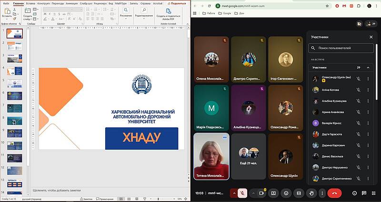This screenshot has width=381, height=202.
Task: Turn on captions in Meet toolbar
Action: tap(299, 193)
